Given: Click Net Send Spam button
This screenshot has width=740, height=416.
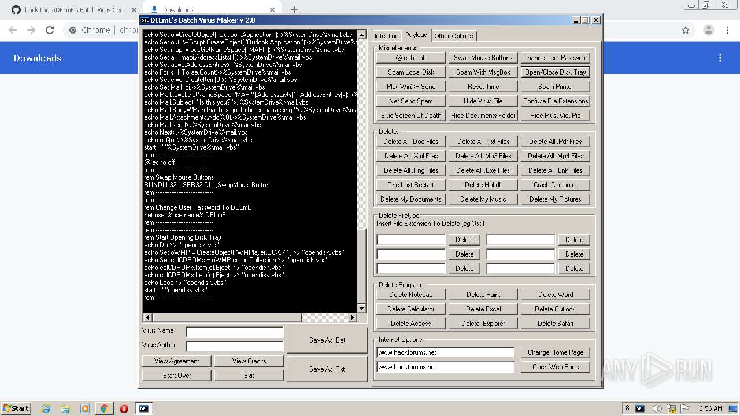Looking at the screenshot, I should pos(411,101).
